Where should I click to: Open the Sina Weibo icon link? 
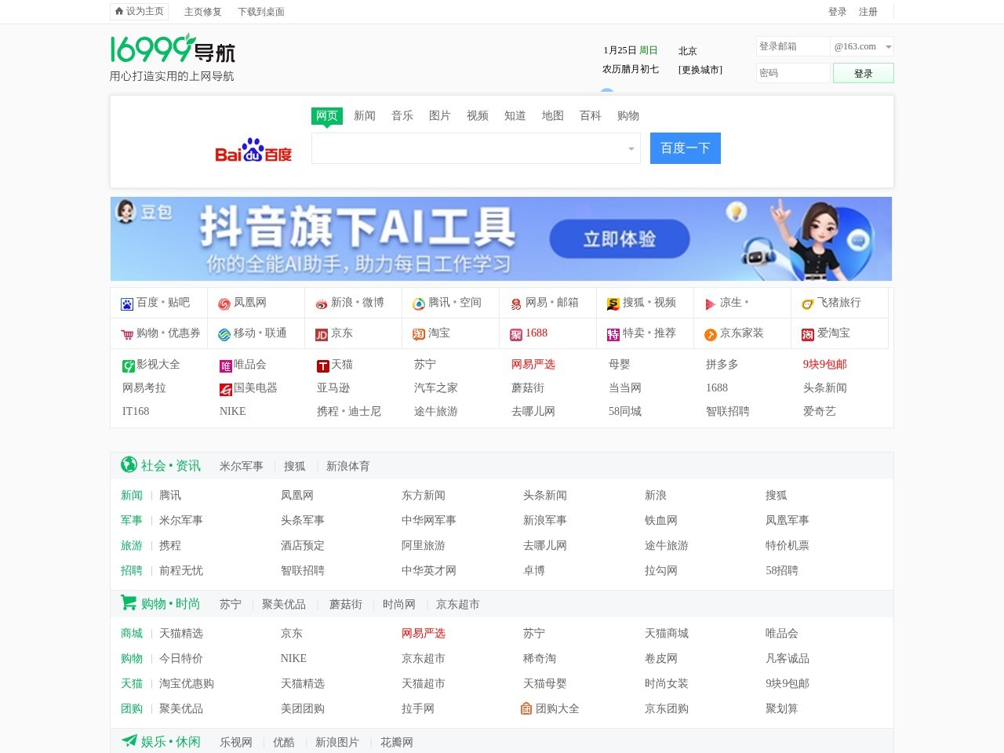(x=322, y=304)
